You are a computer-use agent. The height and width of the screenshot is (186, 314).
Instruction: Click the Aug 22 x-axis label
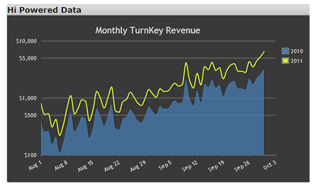[x=112, y=166]
